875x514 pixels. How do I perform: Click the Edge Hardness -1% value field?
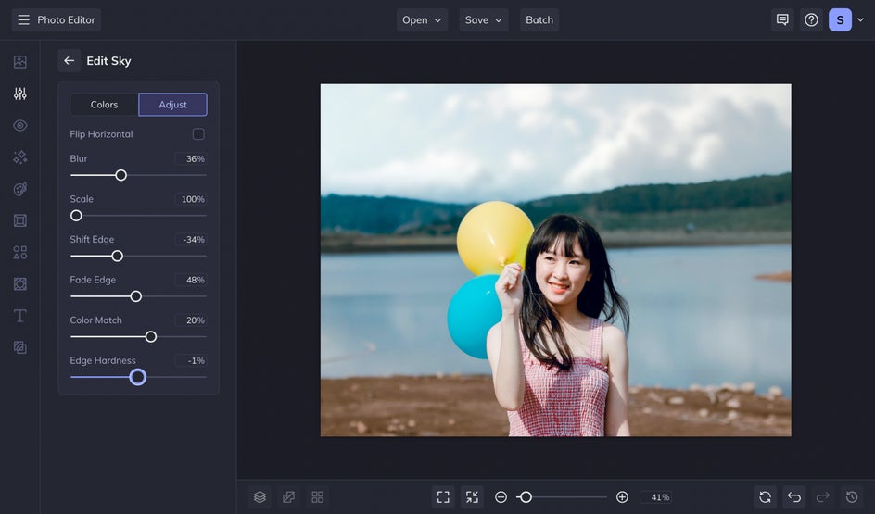tap(191, 360)
